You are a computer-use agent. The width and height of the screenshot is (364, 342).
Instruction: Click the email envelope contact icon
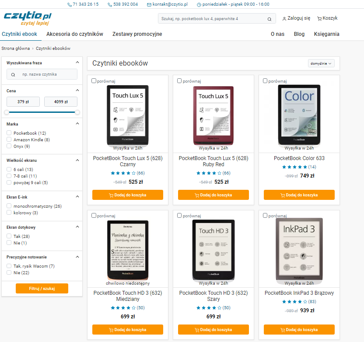pyautogui.click(x=149, y=5)
